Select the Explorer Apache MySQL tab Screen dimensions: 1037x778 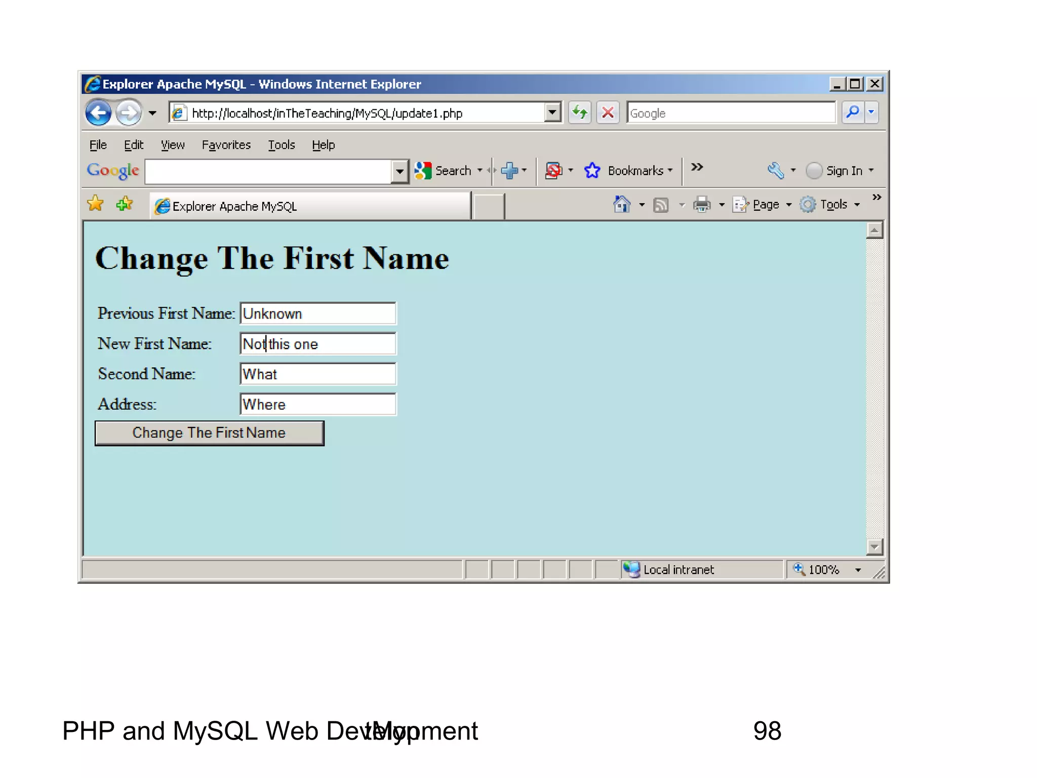(x=310, y=206)
